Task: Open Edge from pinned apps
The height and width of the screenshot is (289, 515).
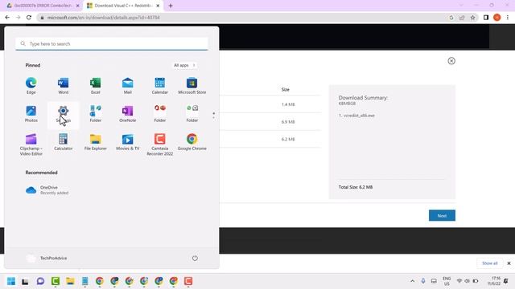Action: pos(31,86)
